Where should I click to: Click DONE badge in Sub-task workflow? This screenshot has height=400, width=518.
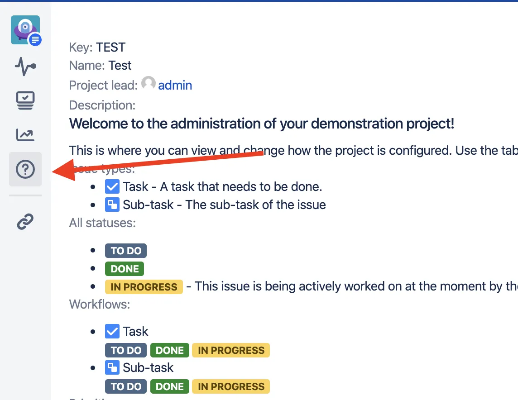click(x=169, y=386)
